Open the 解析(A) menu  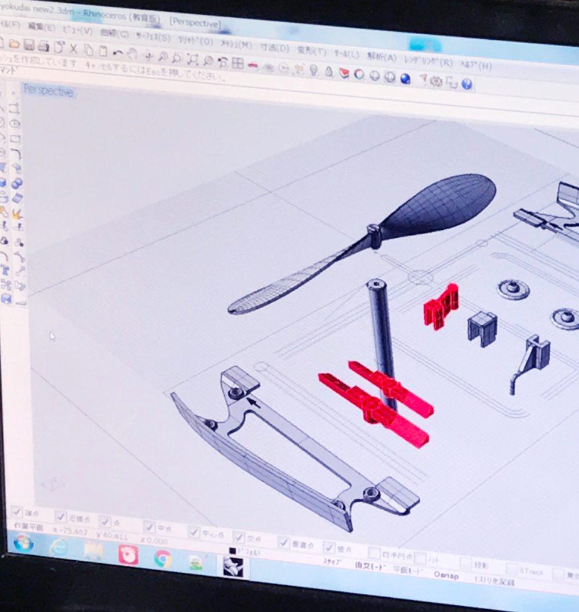[x=382, y=57]
